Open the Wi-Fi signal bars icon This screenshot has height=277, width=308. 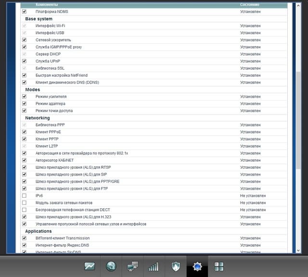[x=154, y=266]
